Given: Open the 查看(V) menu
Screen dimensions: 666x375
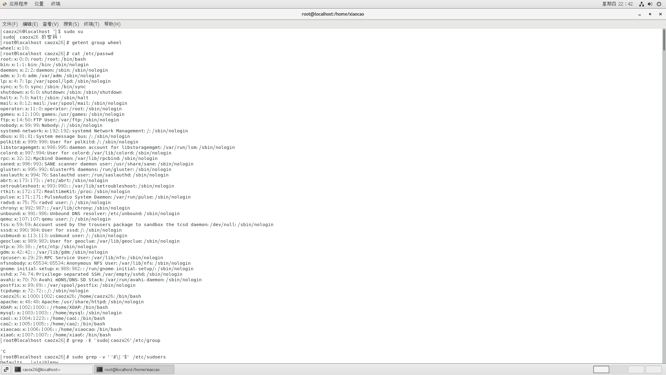Looking at the screenshot, I should [50, 24].
